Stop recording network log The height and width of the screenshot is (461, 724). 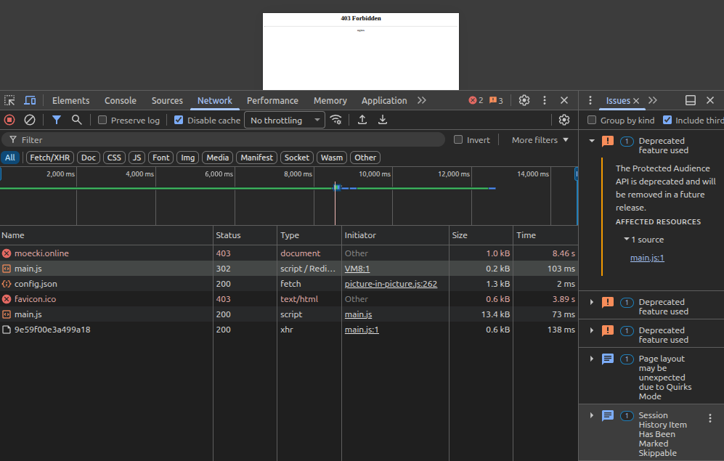pos(9,120)
